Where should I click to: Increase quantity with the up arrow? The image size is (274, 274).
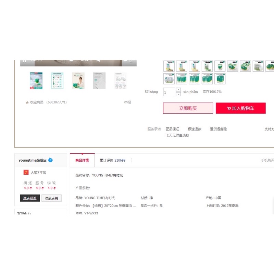(x=178, y=90)
